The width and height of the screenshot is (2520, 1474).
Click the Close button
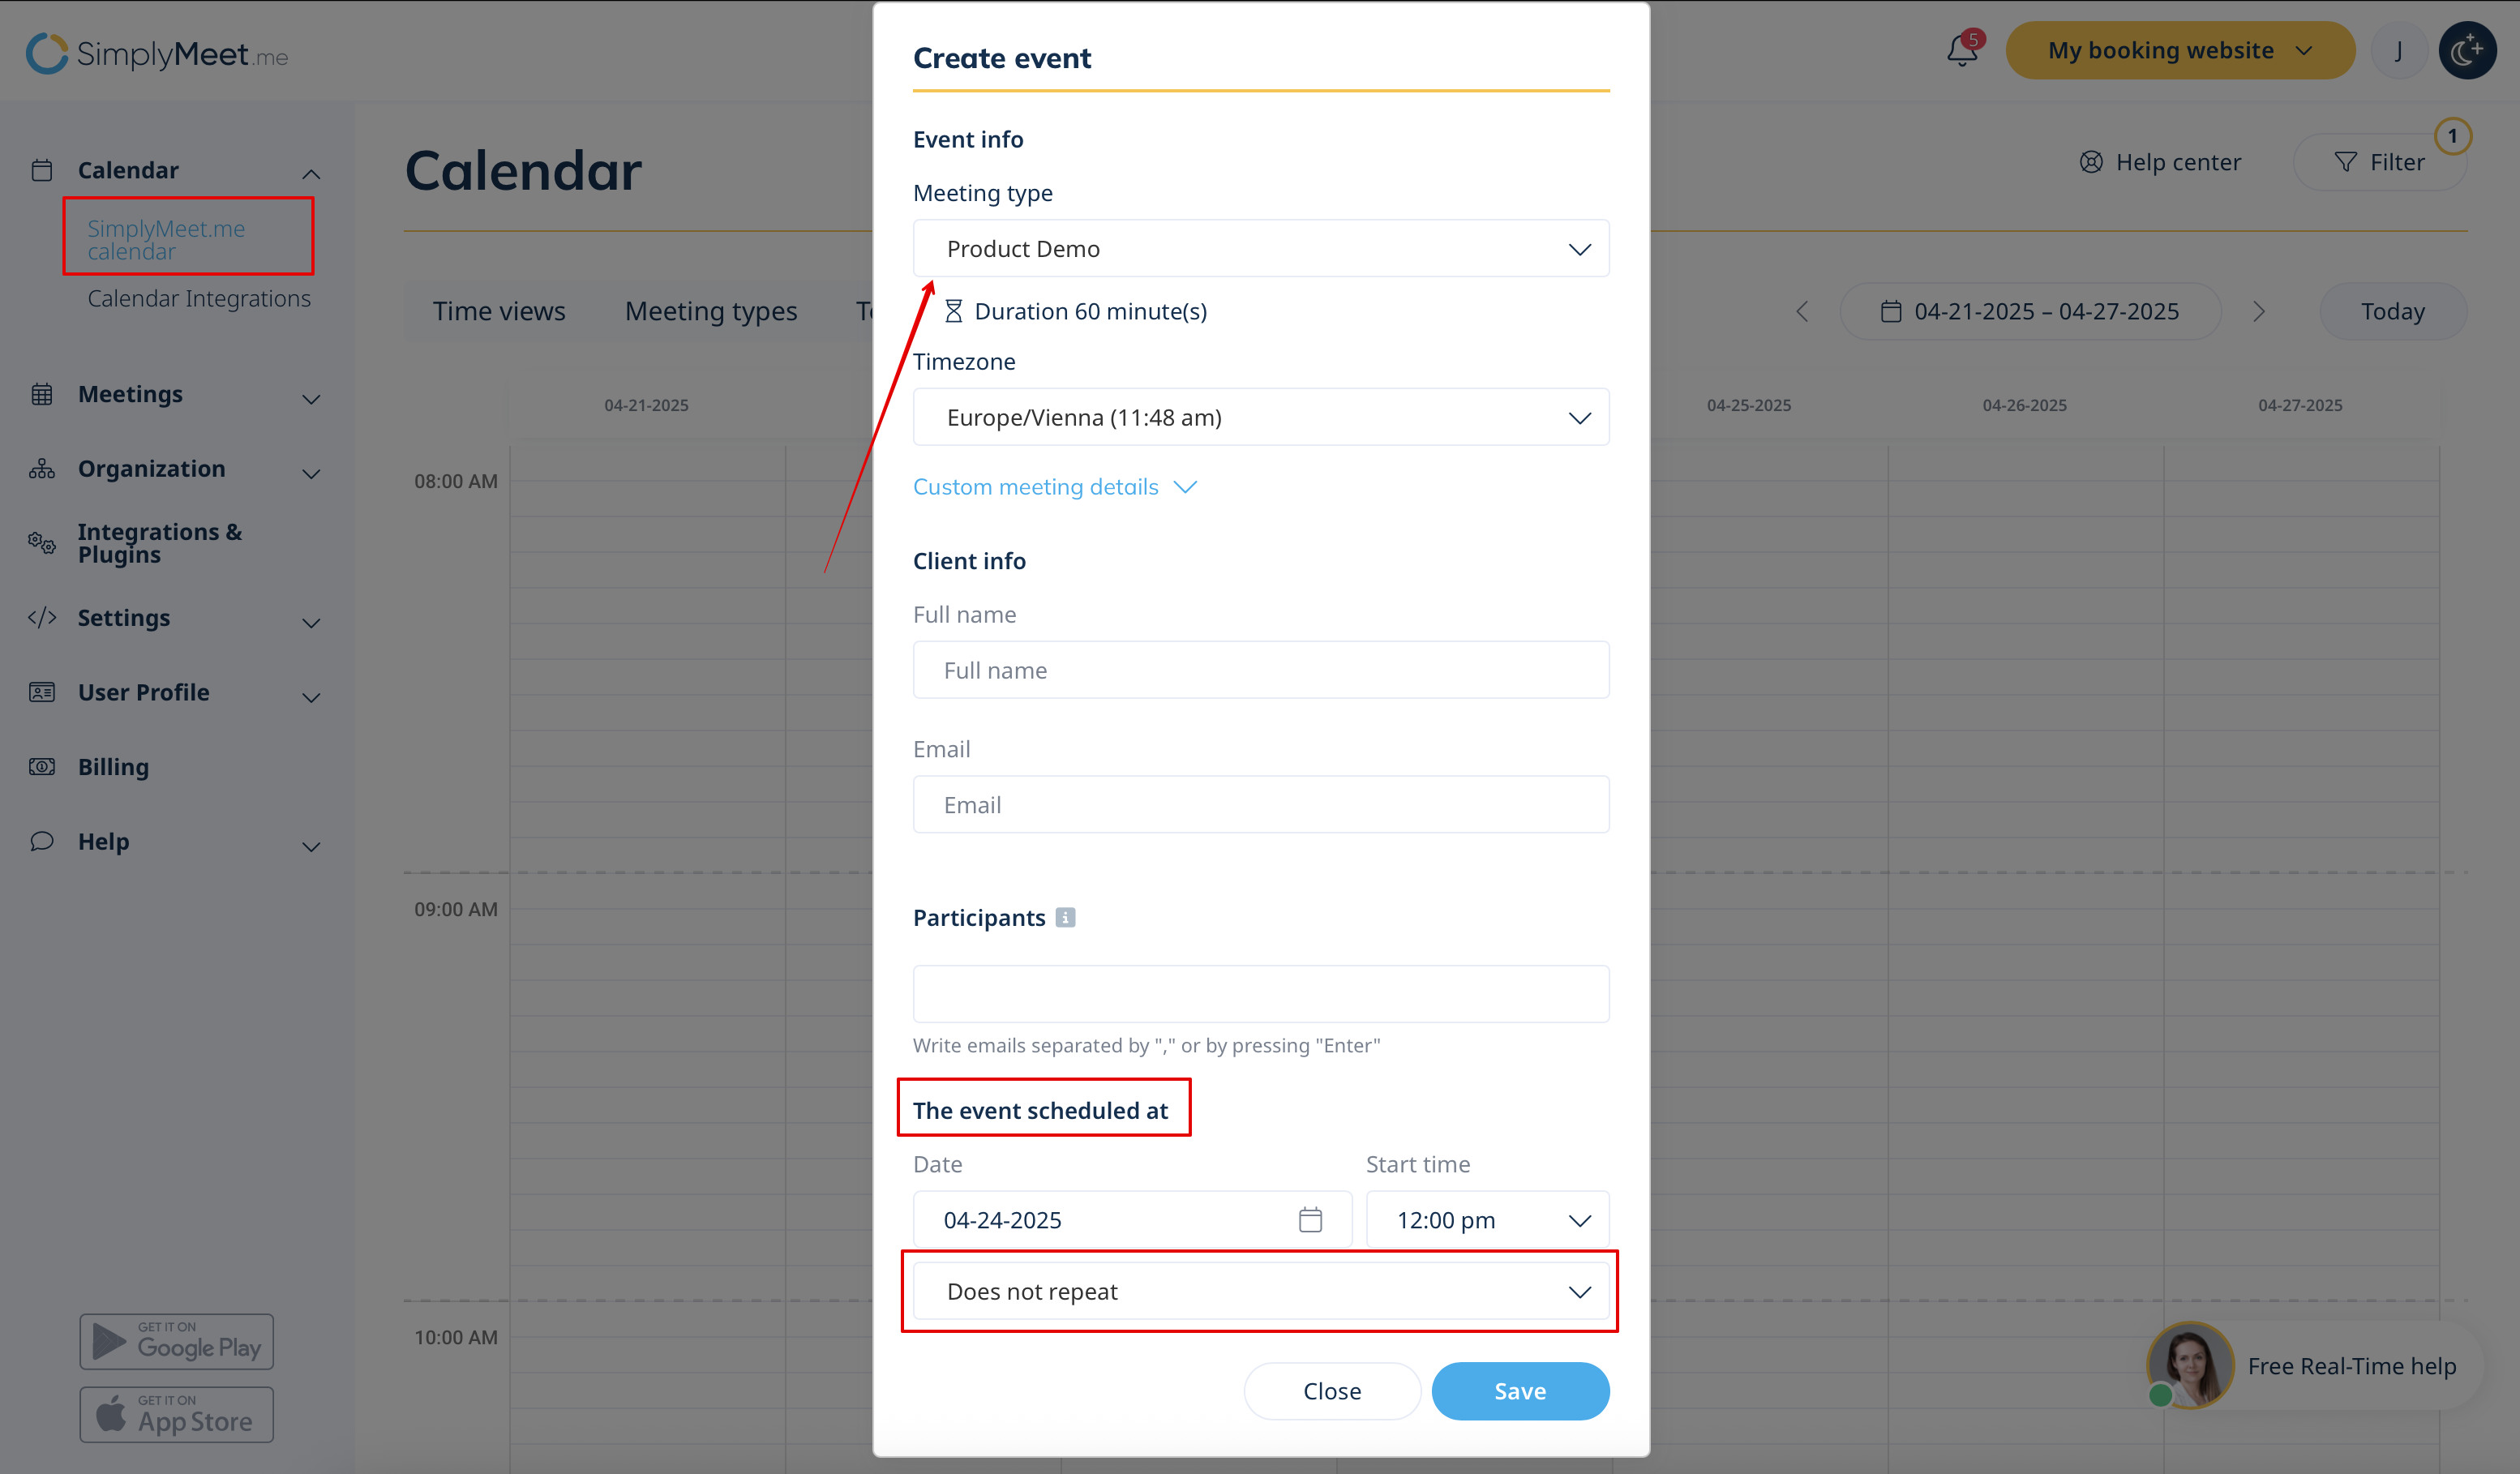pos(1331,1391)
